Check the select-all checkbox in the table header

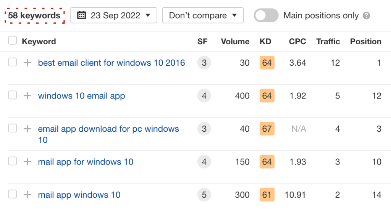coord(13,41)
